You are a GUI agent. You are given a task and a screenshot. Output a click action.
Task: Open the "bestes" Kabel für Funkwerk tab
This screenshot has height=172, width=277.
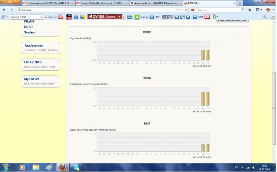click(102, 3)
